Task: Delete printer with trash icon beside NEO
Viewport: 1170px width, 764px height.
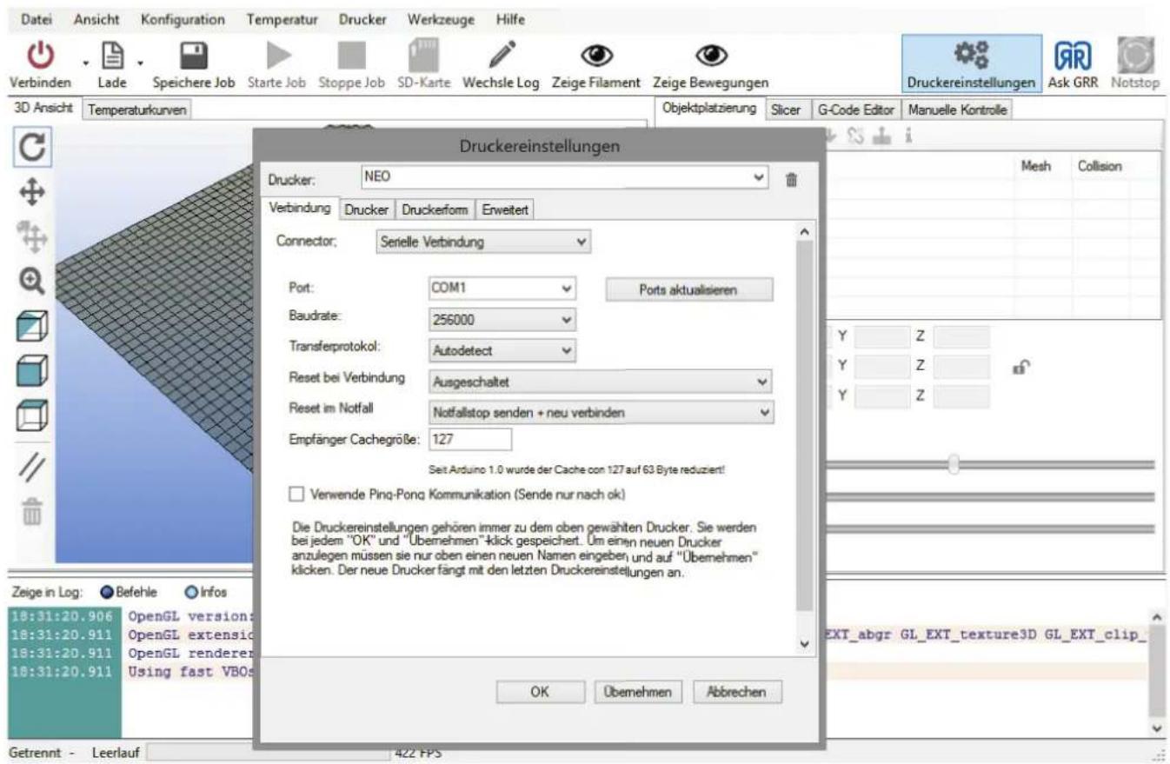Action: click(791, 179)
